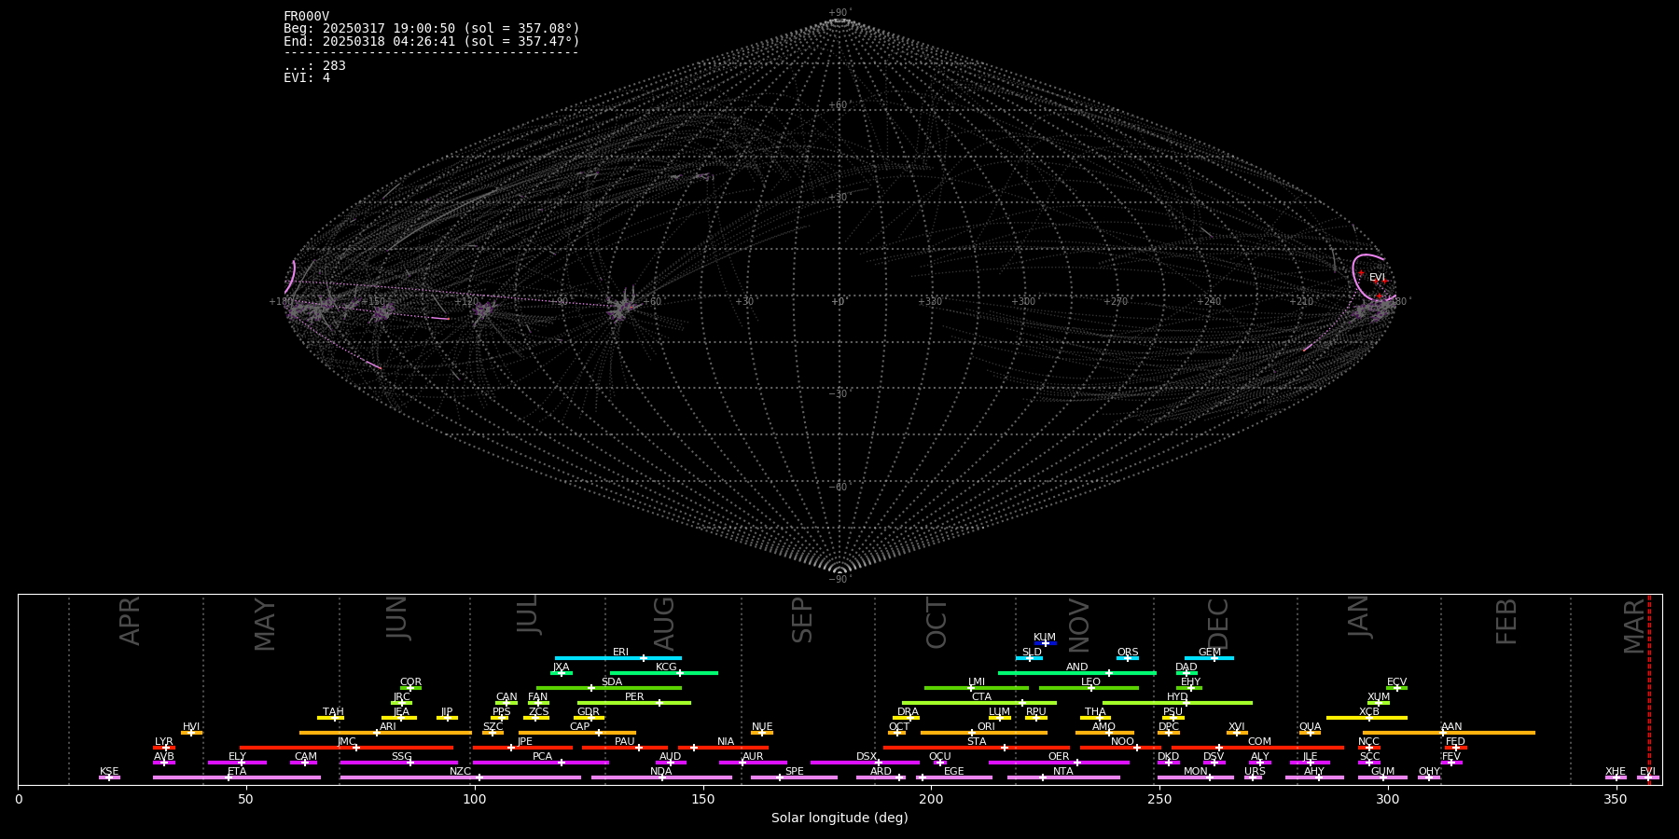Viewport: 1679px width, 839px height.
Task: Click the GEM shower label
Action: coord(1210,653)
